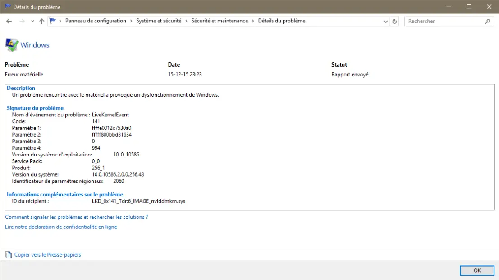The width and height of the screenshot is (499, 280).
Task: Close the Détails du problème window
Action: (x=489, y=7)
